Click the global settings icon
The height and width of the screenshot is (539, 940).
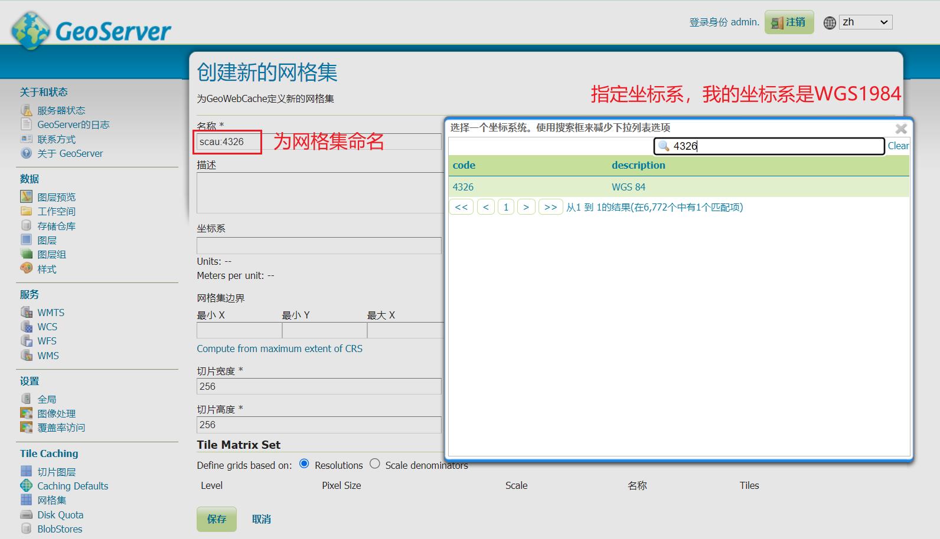[27, 399]
